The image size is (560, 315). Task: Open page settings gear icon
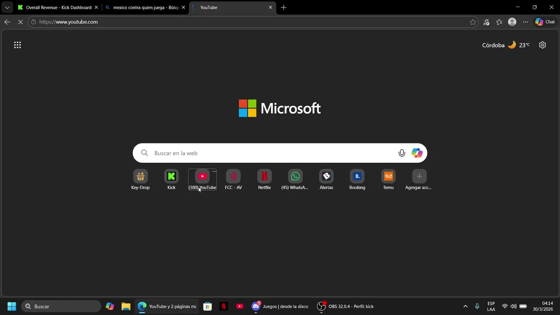pos(542,45)
